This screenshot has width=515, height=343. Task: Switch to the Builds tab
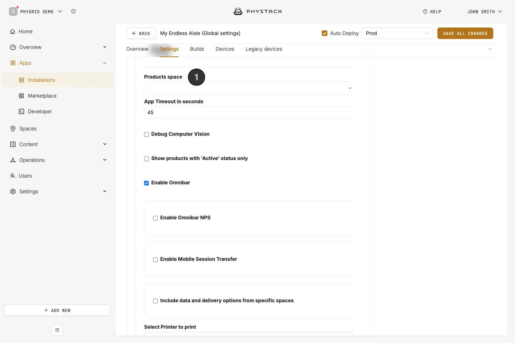coord(197,49)
